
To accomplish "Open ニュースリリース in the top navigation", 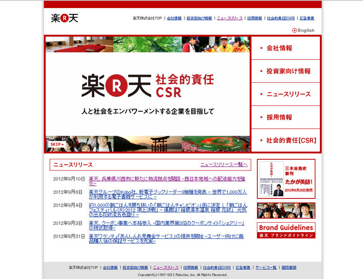I will [x=230, y=18].
